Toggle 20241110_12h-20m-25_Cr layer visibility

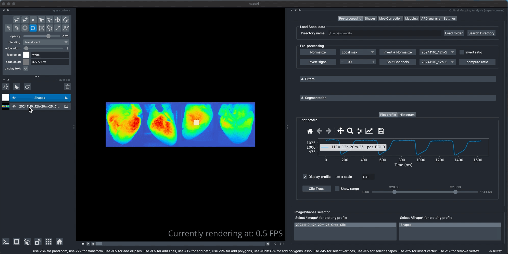pos(14,106)
